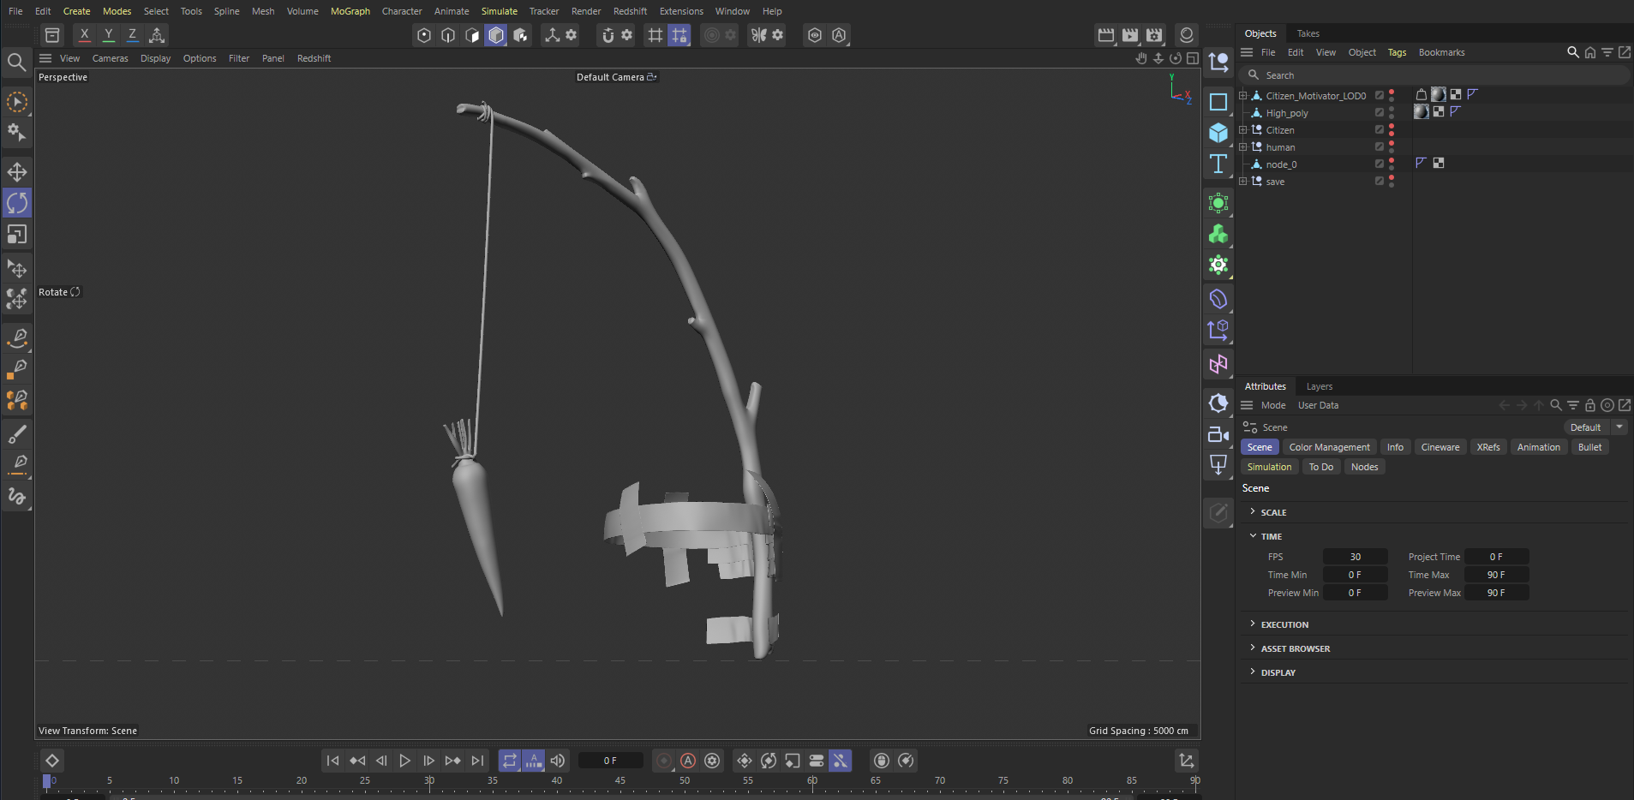
Task: Toggle the Y axis lock
Action: tap(108, 35)
